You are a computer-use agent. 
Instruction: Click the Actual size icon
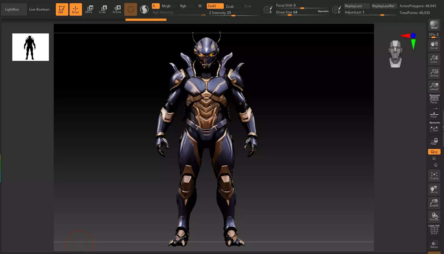click(x=434, y=73)
